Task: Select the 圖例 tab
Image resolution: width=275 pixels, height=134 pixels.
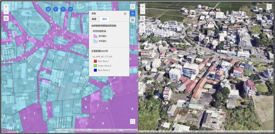Action: click(104, 19)
